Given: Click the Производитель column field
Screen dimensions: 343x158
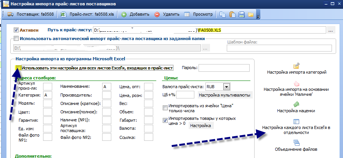Looking at the screenshot, I should [107, 95].
